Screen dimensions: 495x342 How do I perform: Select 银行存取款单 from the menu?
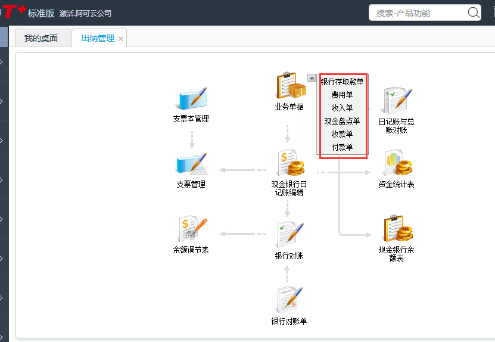pyautogui.click(x=342, y=82)
